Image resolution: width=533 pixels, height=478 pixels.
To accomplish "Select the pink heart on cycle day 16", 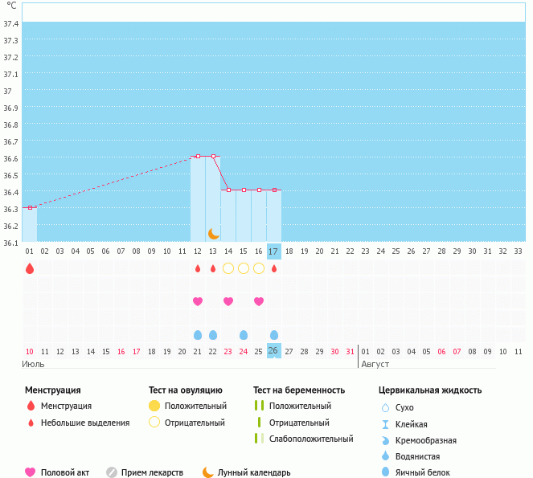I will (259, 301).
